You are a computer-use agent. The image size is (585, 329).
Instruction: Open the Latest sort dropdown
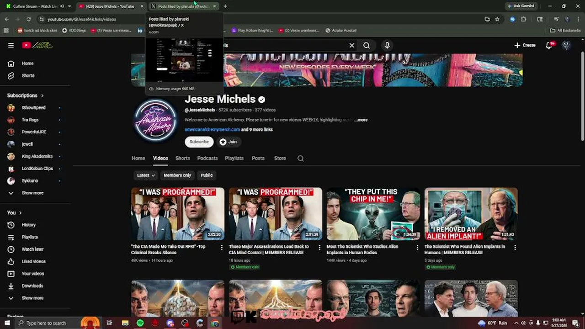tap(146, 175)
